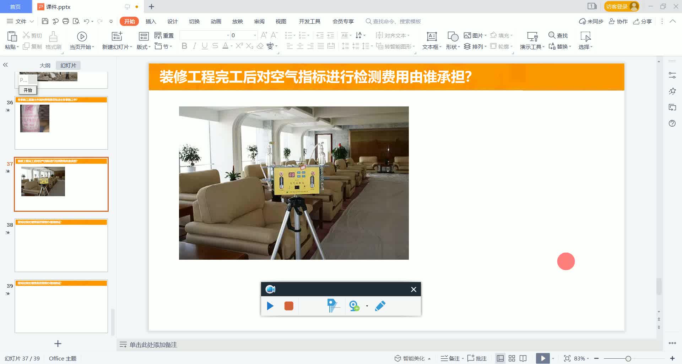
Task: Toggle Underline formatting
Action: pyautogui.click(x=205, y=46)
